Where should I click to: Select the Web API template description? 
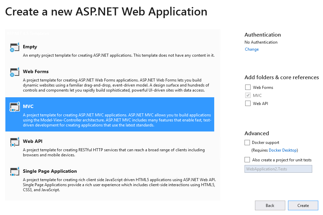tap(114, 153)
